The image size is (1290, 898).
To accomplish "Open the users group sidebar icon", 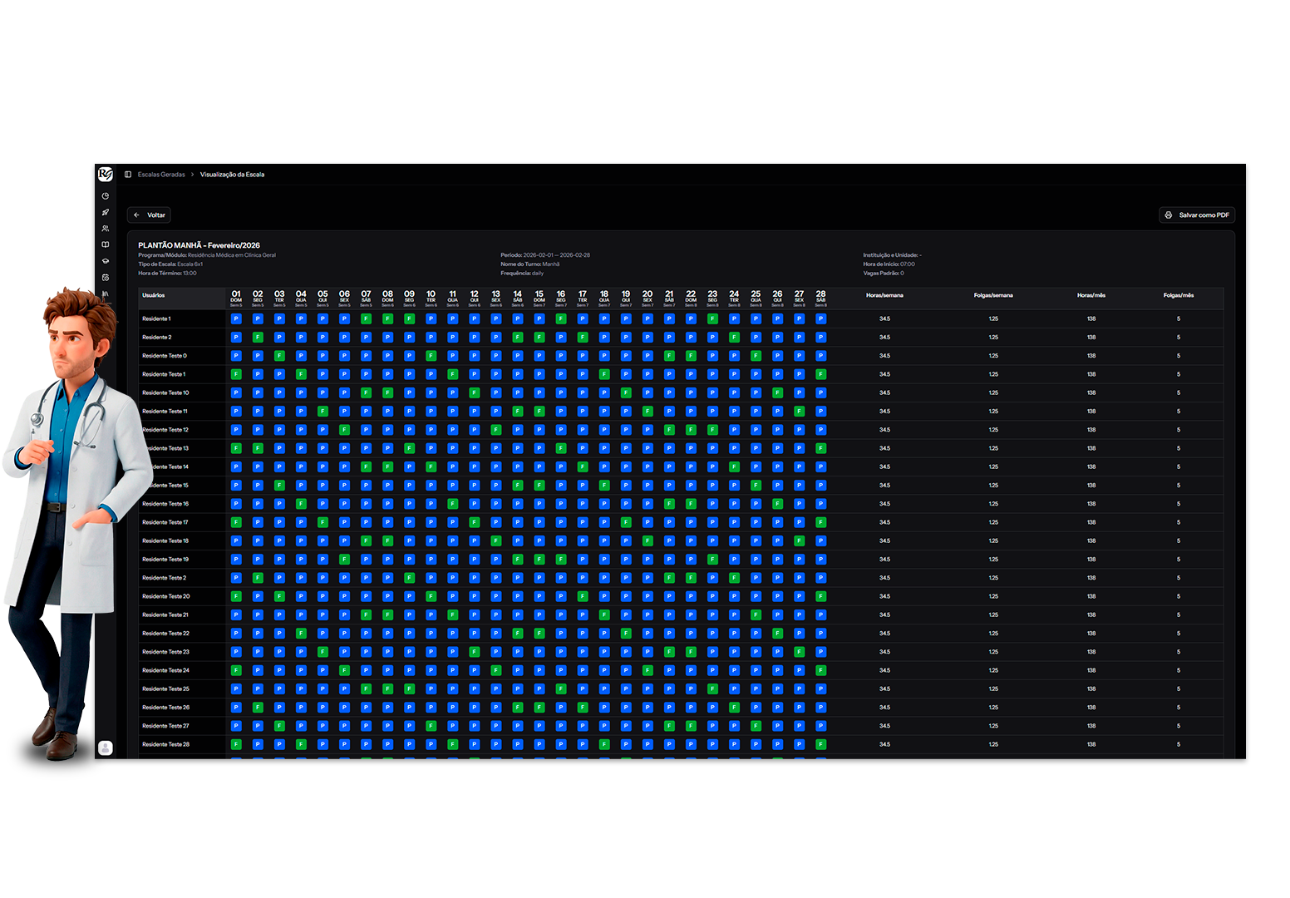I will point(106,229).
